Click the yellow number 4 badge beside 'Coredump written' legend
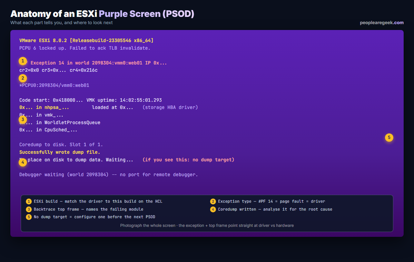Screen dimensions: 414x262 (213, 209)
